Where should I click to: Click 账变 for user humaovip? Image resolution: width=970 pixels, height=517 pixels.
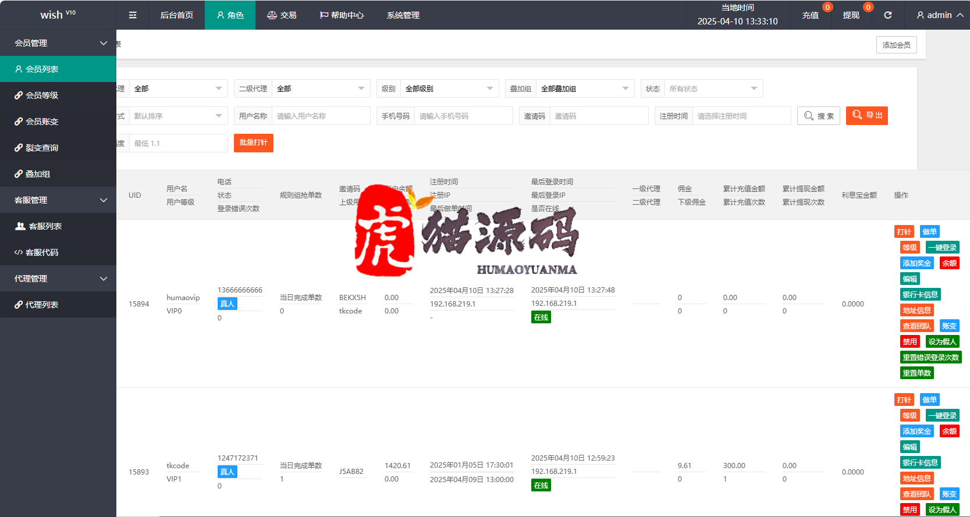[950, 326]
